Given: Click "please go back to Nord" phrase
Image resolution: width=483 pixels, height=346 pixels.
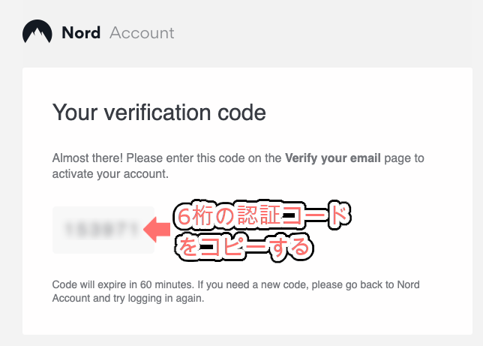Looking at the screenshot, I should tap(366, 284).
